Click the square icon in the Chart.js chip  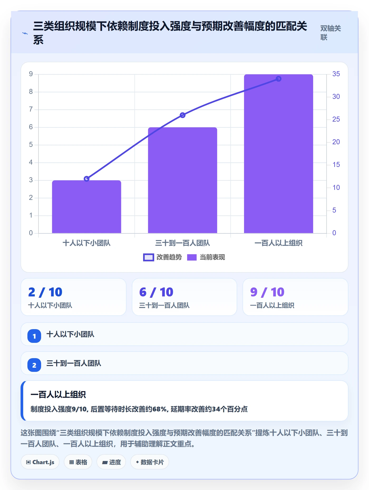click(x=28, y=462)
